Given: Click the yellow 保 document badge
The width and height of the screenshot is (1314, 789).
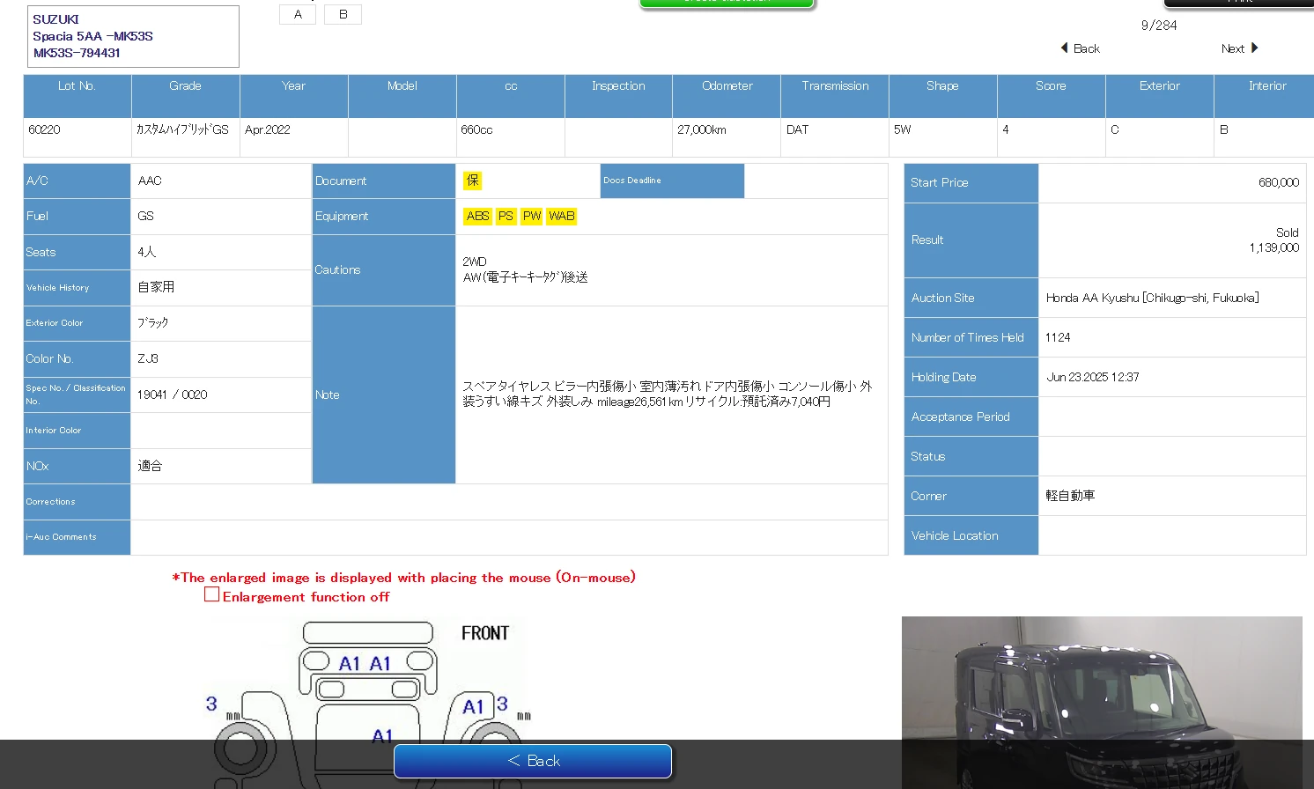Looking at the screenshot, I should coord(473,181).
